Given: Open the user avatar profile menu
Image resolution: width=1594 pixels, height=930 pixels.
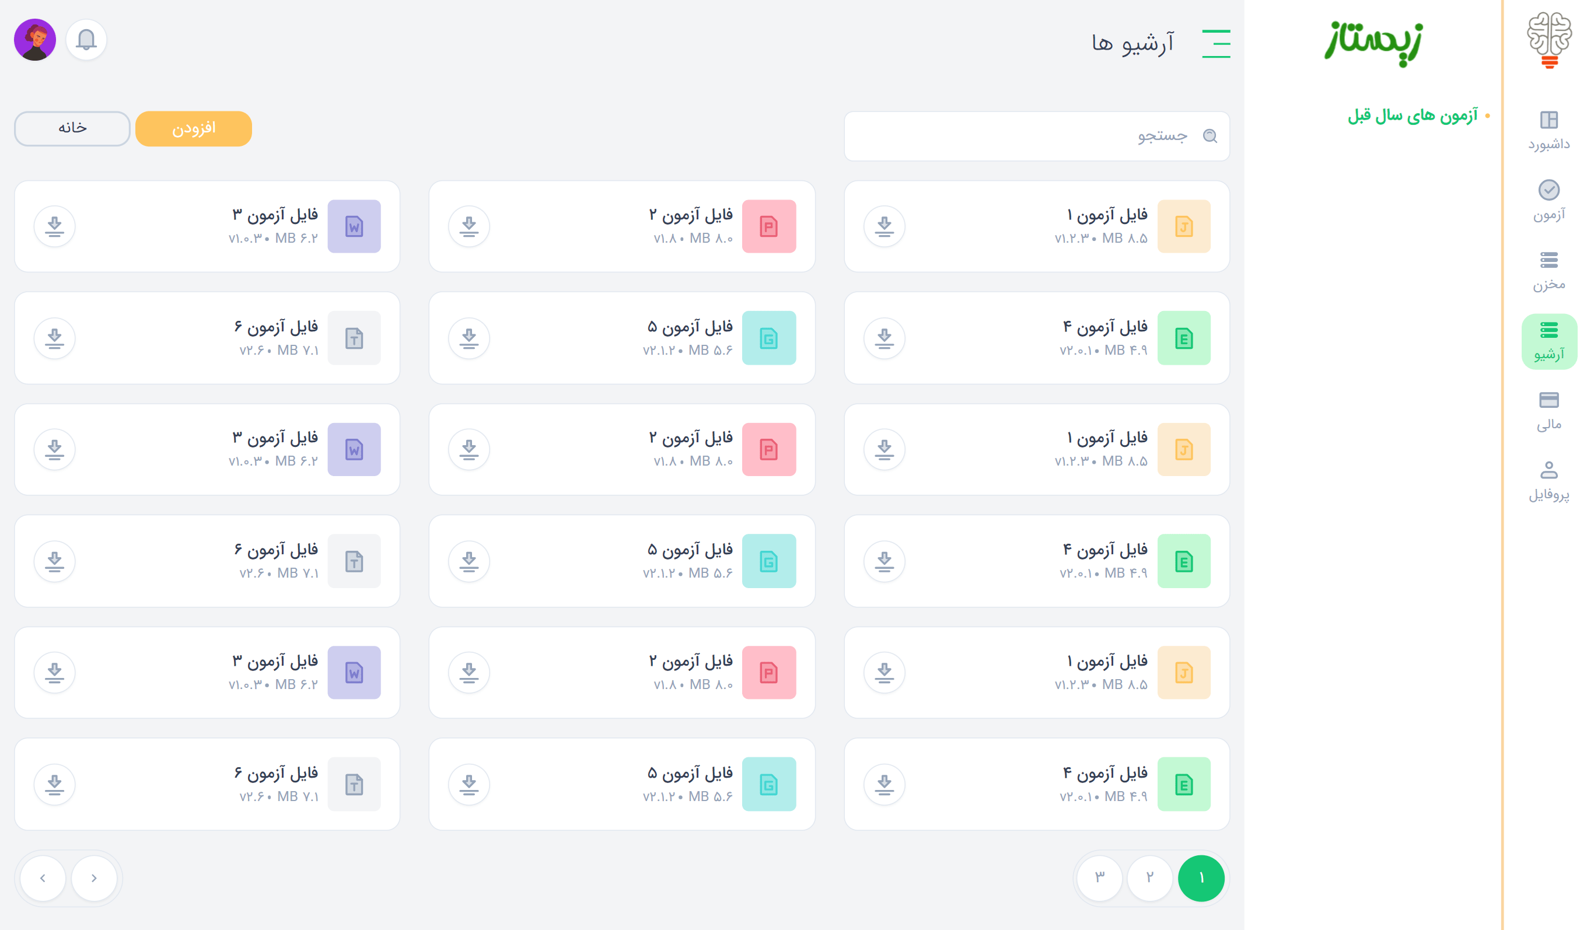Looking at the screenshot, I should [x=35, y=40].
